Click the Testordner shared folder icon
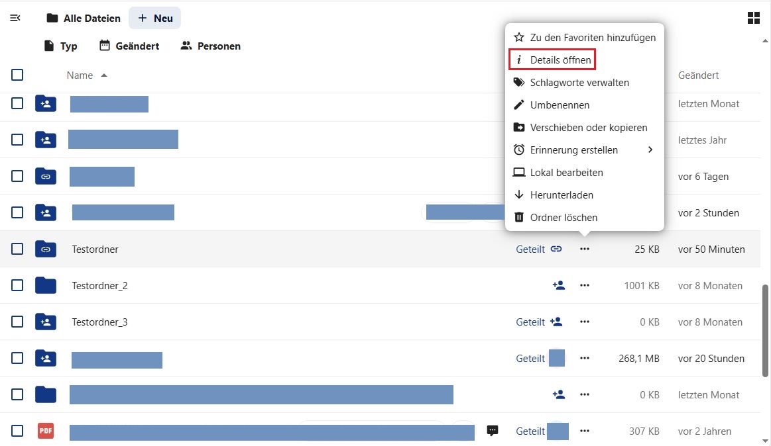 pos(45,249)
